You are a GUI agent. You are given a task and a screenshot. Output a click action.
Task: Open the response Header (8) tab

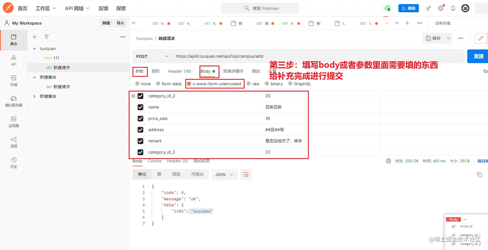pyautogui.click(x=177, y=161)
